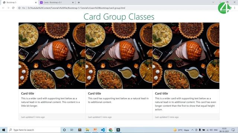The height and width of the screenshot is (133, 238).
Task: Click the second card's food image
Action: (119, 56)
